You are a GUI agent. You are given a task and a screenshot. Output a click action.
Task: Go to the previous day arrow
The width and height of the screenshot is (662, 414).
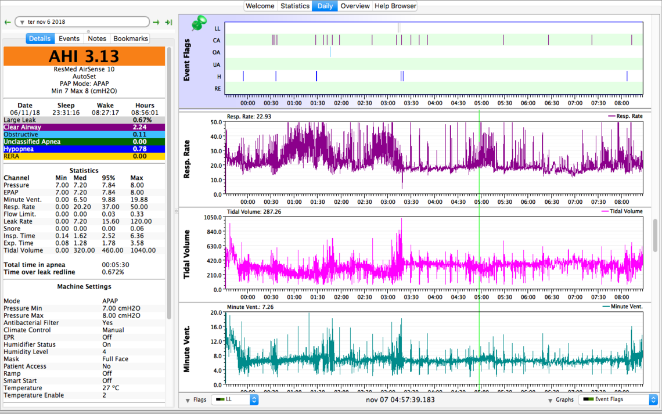(8, 22)
